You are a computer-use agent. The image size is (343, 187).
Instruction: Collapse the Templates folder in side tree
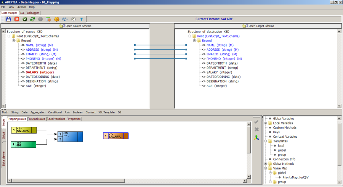266,141
